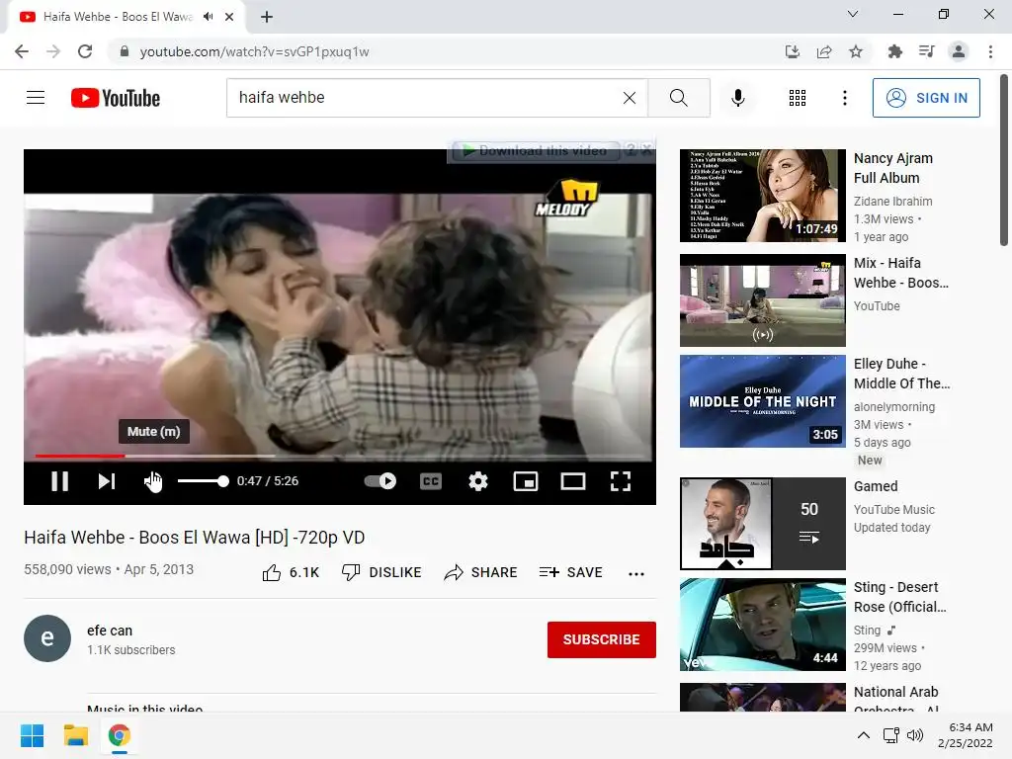Open efe can channel name link

pos(110,631)
